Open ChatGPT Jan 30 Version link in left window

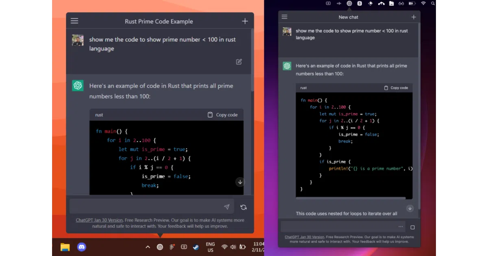tap(99, 220)
